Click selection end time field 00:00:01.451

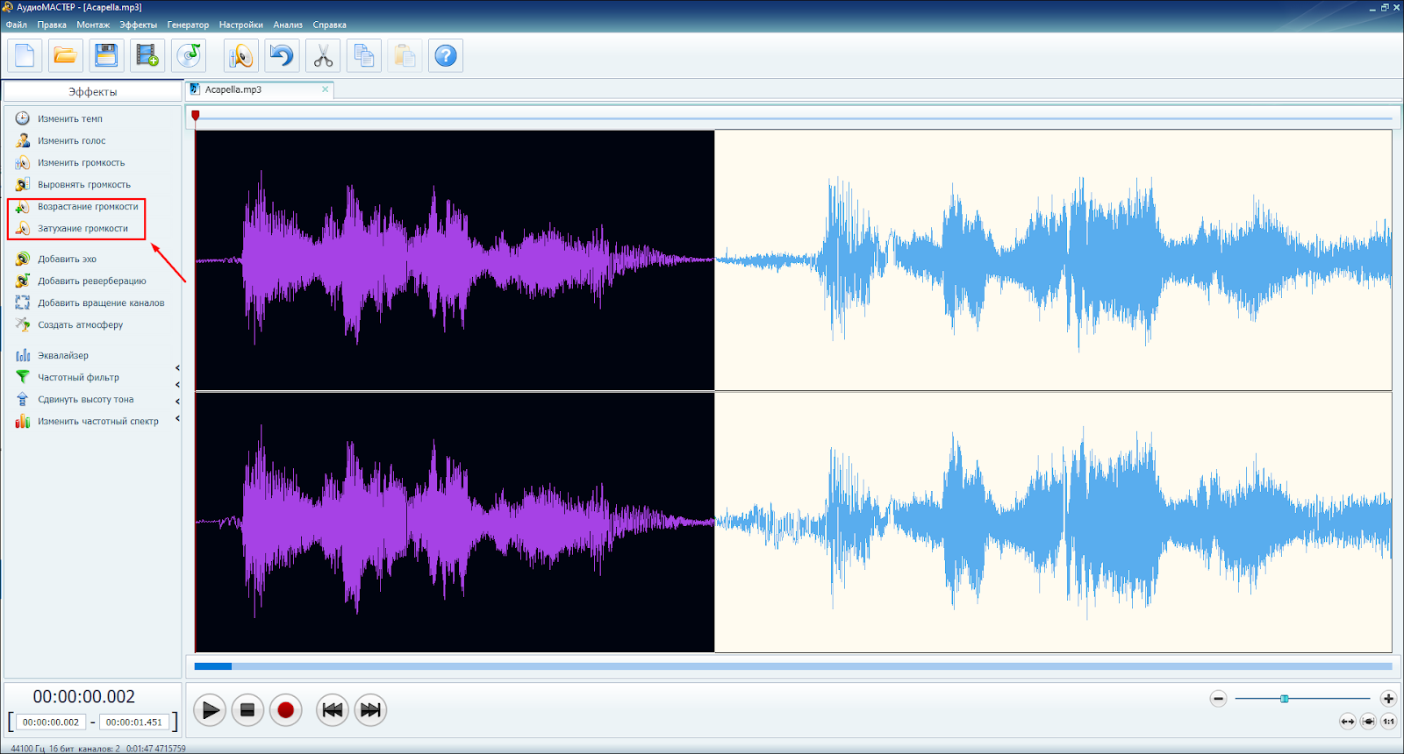pos(134,722)
